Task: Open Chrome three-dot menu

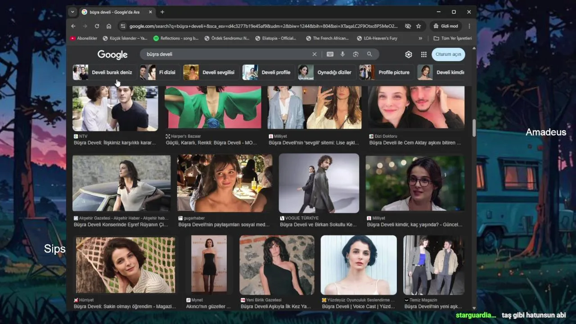Action: [469, 26]
